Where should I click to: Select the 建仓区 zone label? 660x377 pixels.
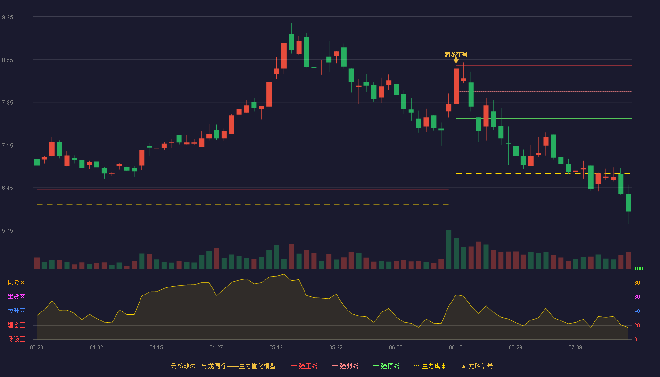coord(16,325)
